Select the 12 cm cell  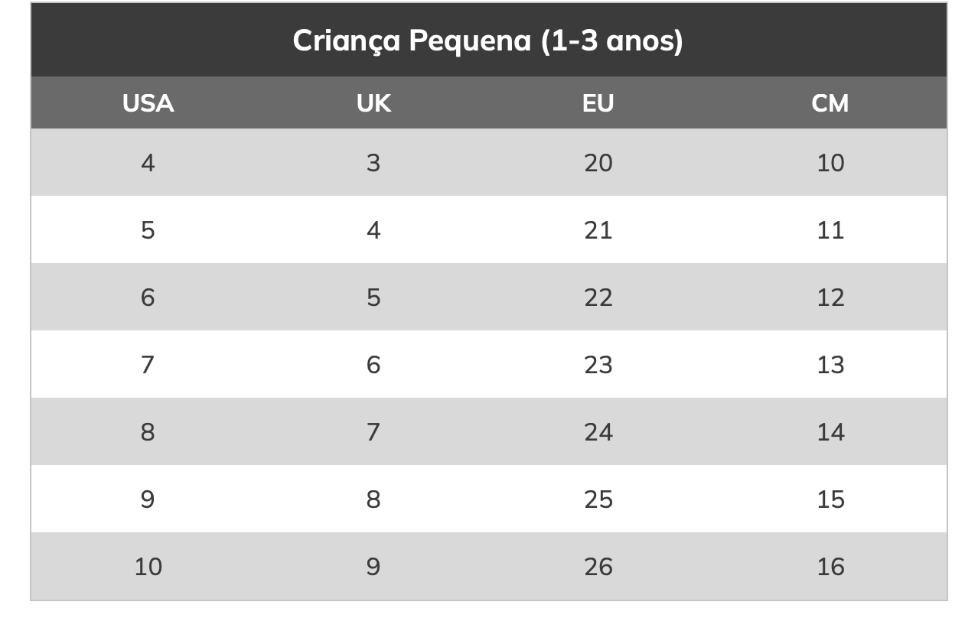(x=830, y=298)
